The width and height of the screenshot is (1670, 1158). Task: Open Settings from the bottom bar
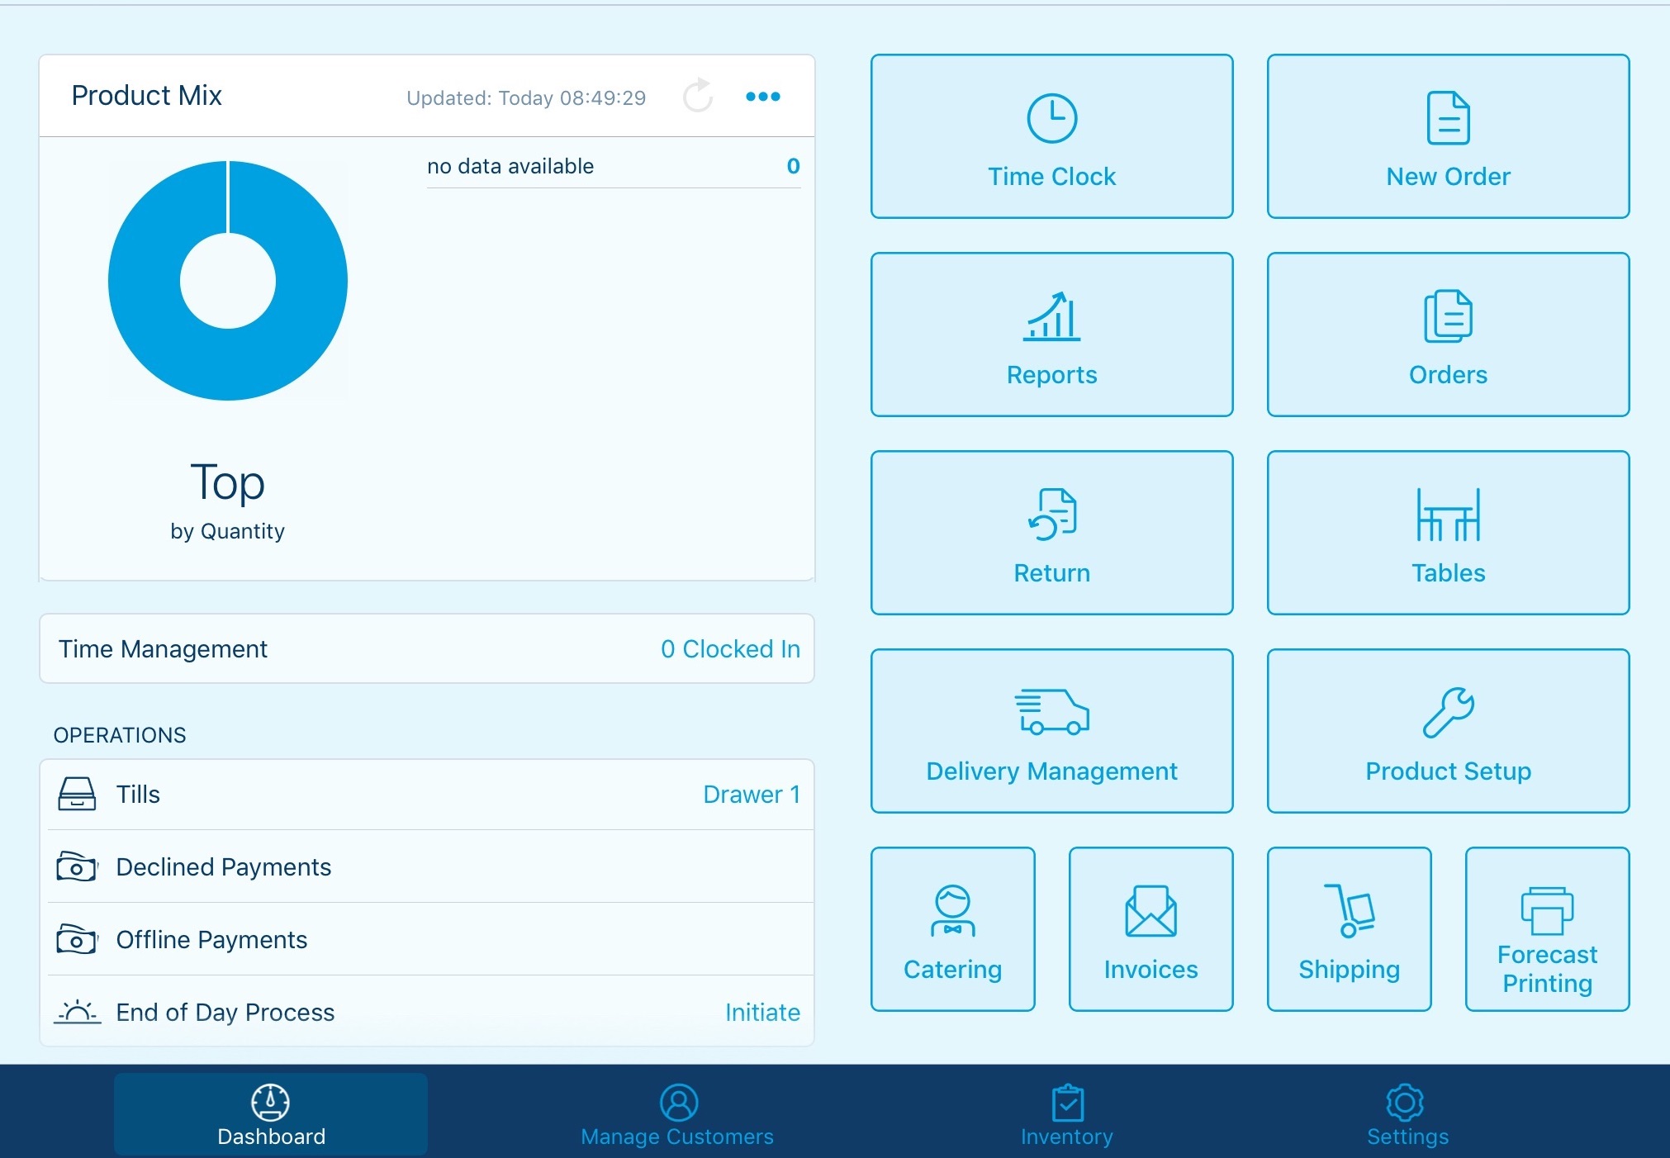(1407, 1114)
